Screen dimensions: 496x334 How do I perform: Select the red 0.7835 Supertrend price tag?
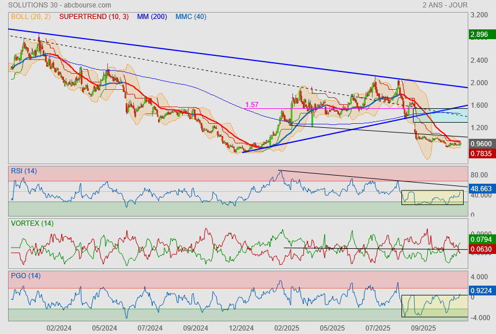(480, 153)
